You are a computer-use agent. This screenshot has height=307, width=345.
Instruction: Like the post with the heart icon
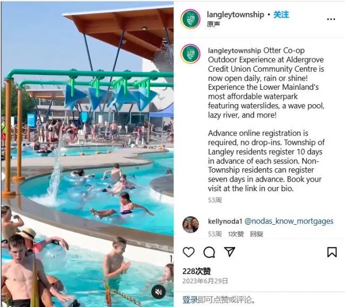point(188,252)
